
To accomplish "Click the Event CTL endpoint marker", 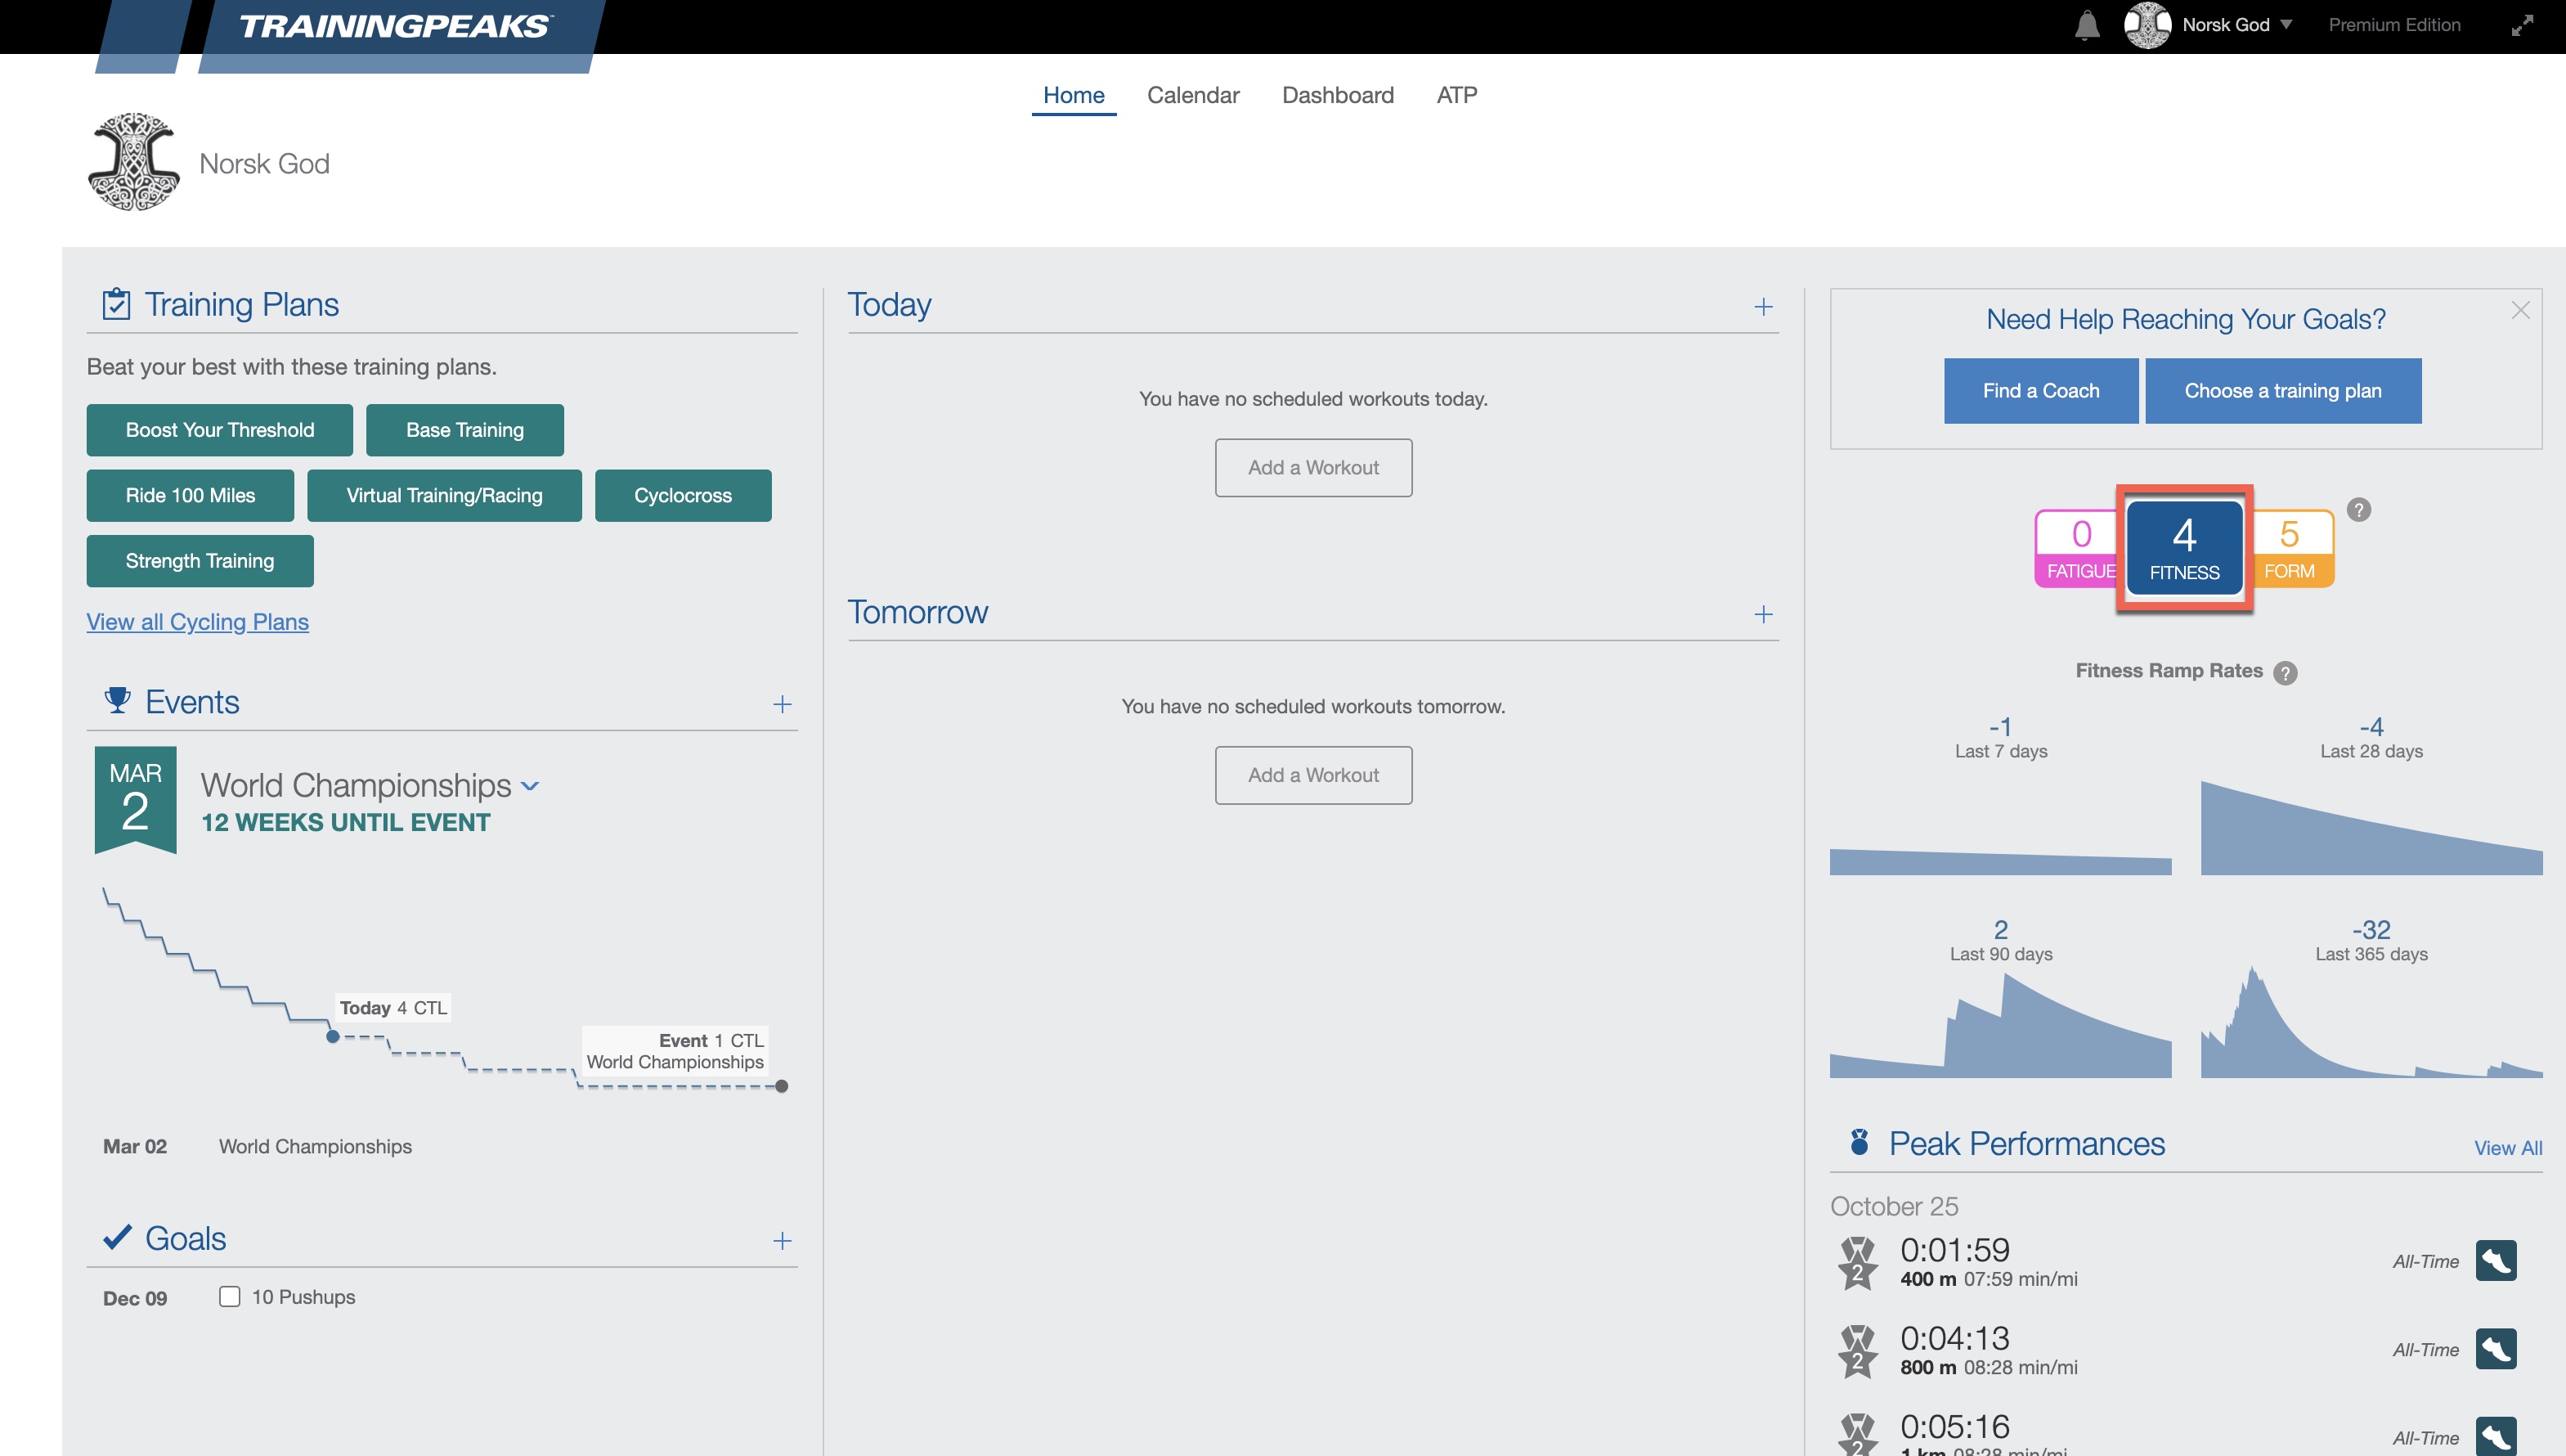I will coord(782,1086).
